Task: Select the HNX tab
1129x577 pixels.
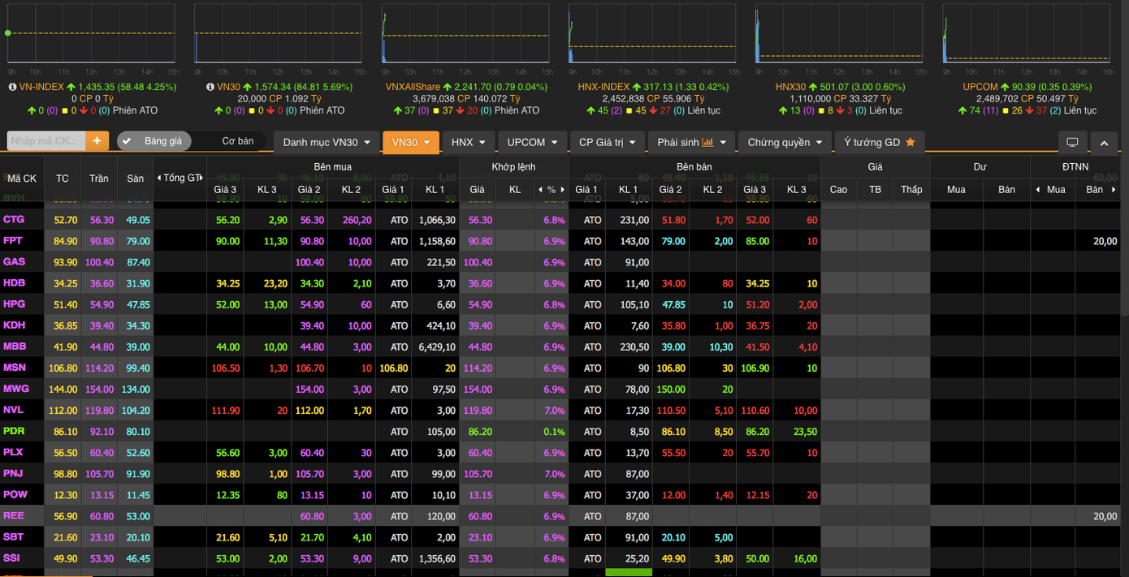Action: click(468, 142)
